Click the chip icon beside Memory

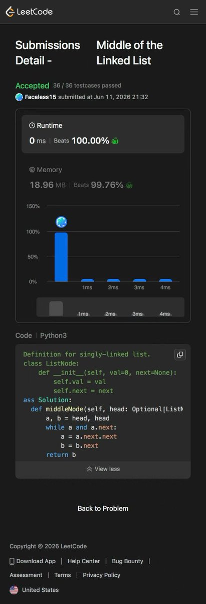point(32,170)
